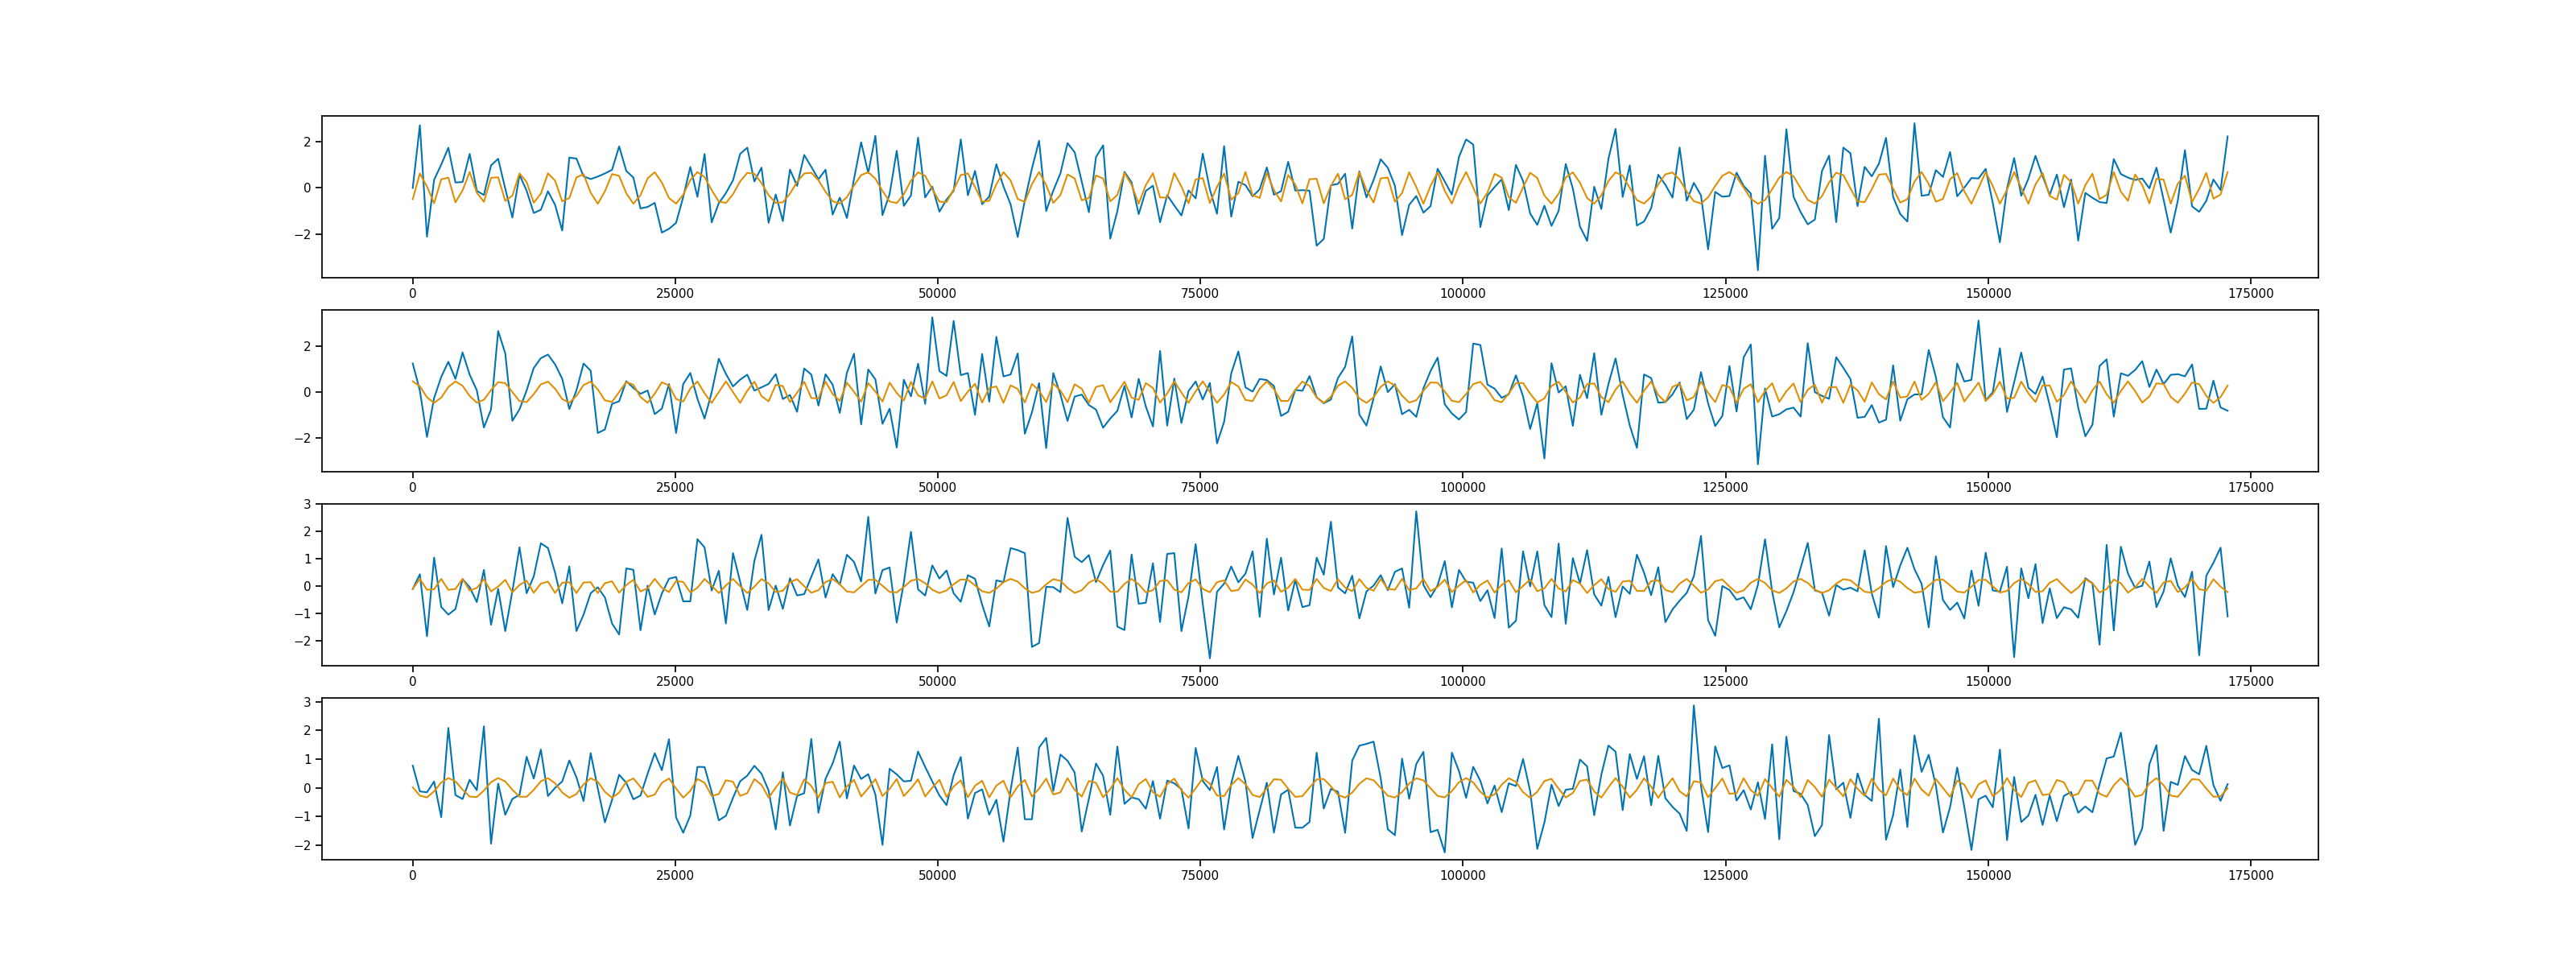Click the −1 y-axis label of third subplot

click(x=303, y=614)
